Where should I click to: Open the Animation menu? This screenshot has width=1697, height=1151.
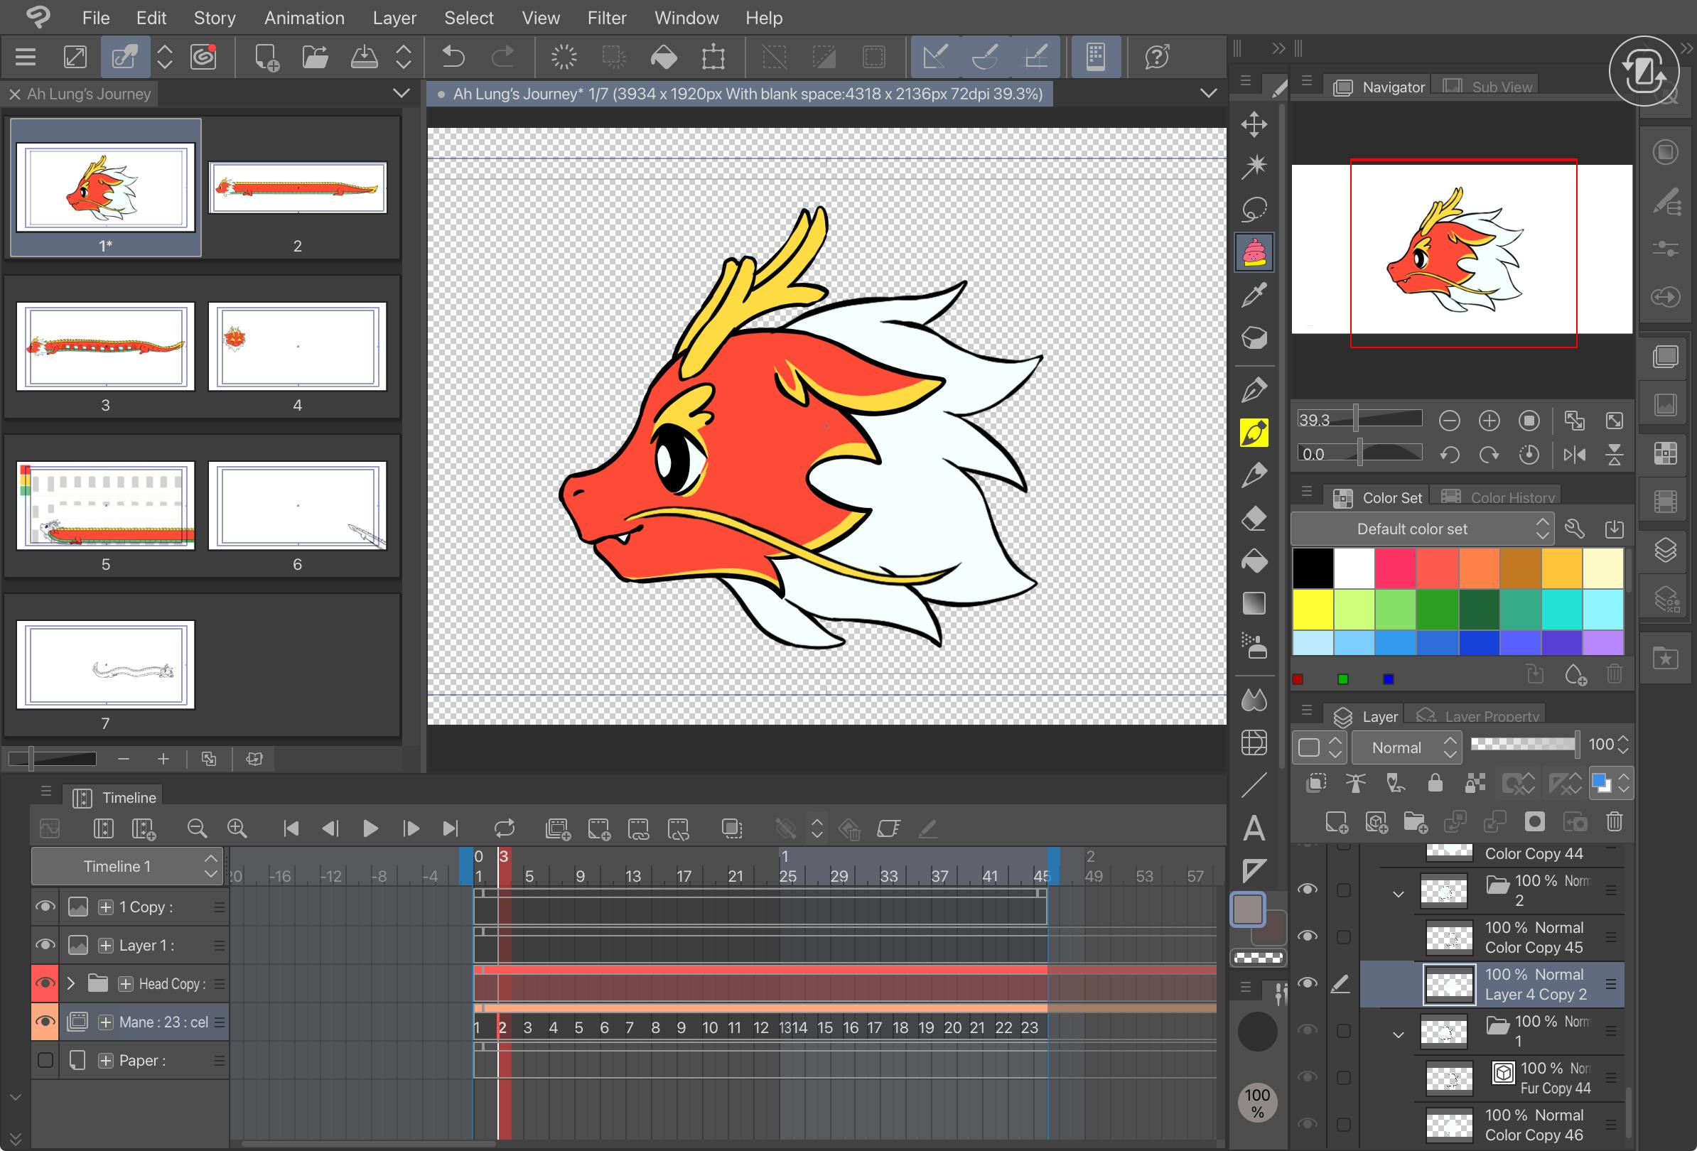(303, 18)
